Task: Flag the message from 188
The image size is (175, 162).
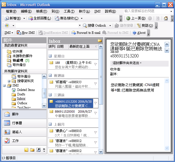Action: point(96,64)
